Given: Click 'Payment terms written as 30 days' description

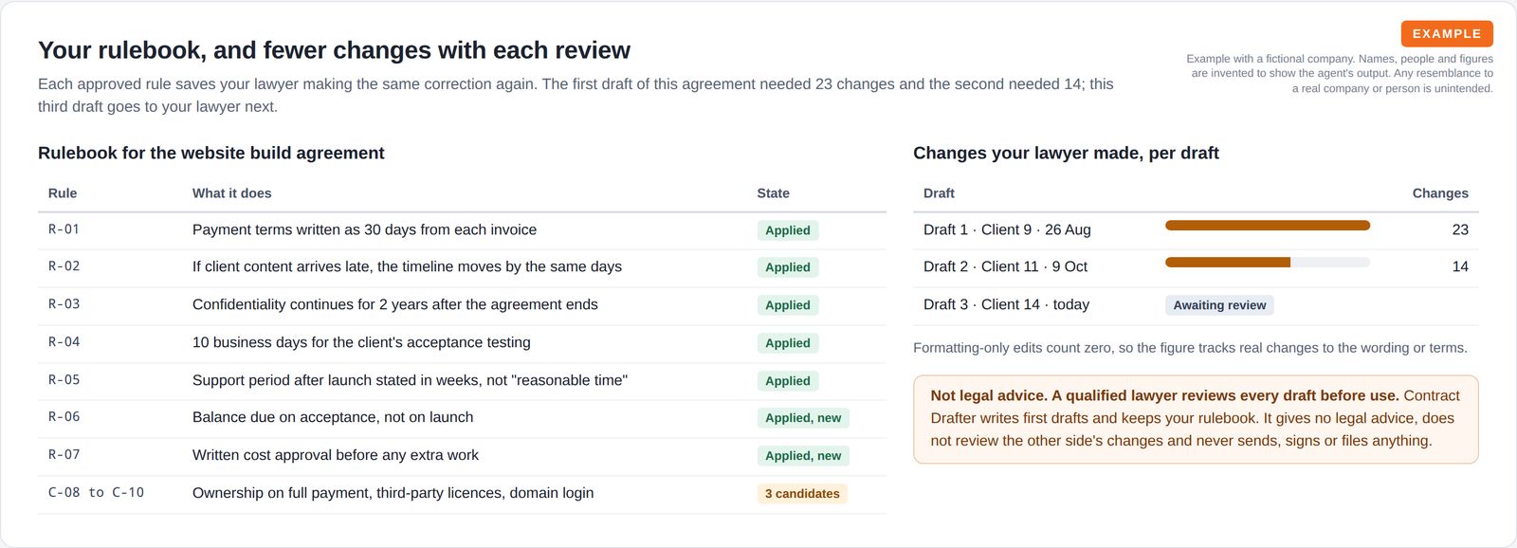Looking at the screenshot, I should [x=364, y=229].
